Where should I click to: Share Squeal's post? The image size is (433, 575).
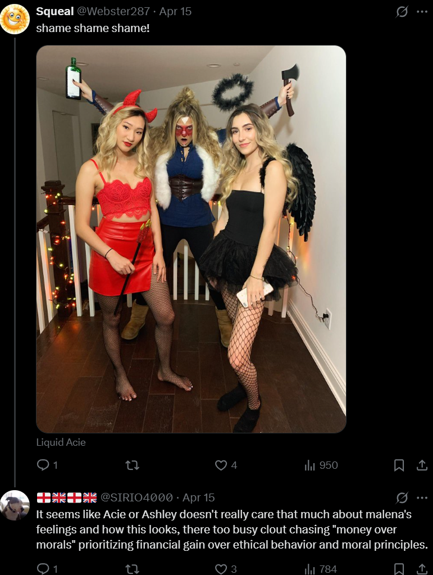(x=422, y=465)
